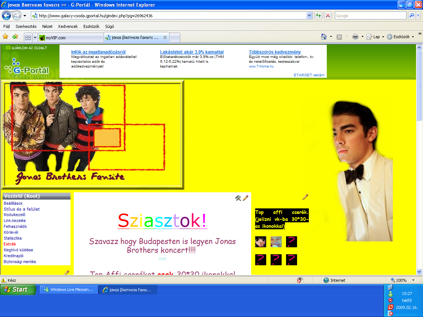
Task: Open the recent pages dropdown arrow
Action: point(25,16)
